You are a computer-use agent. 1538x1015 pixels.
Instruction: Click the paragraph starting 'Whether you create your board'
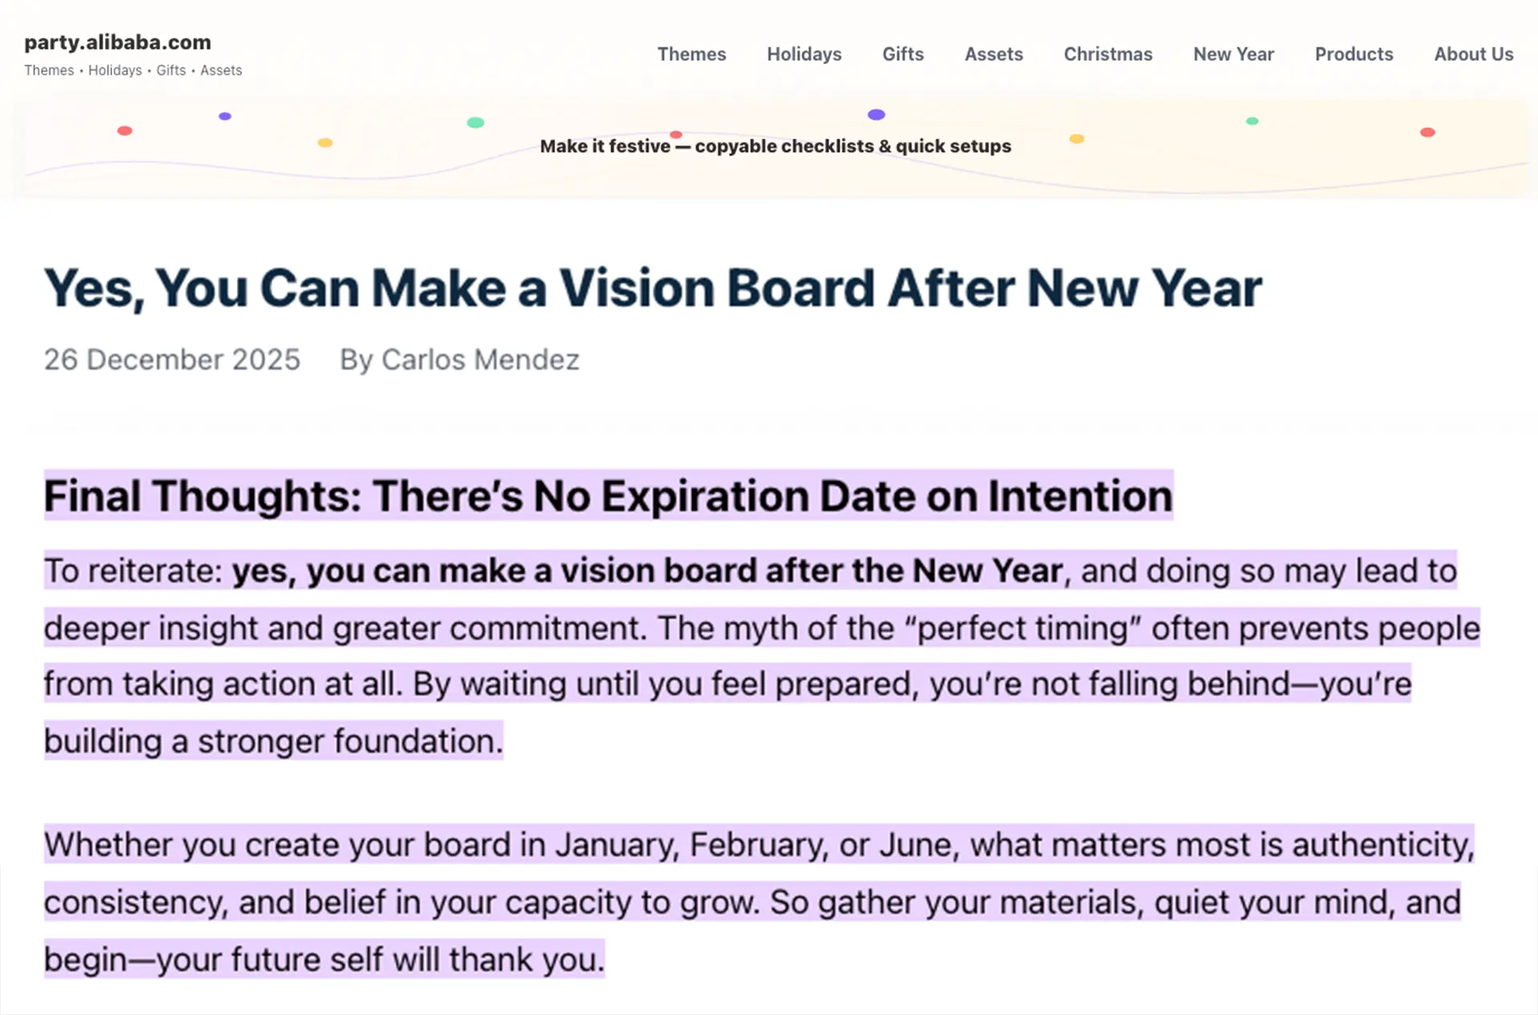click(759, 902)
